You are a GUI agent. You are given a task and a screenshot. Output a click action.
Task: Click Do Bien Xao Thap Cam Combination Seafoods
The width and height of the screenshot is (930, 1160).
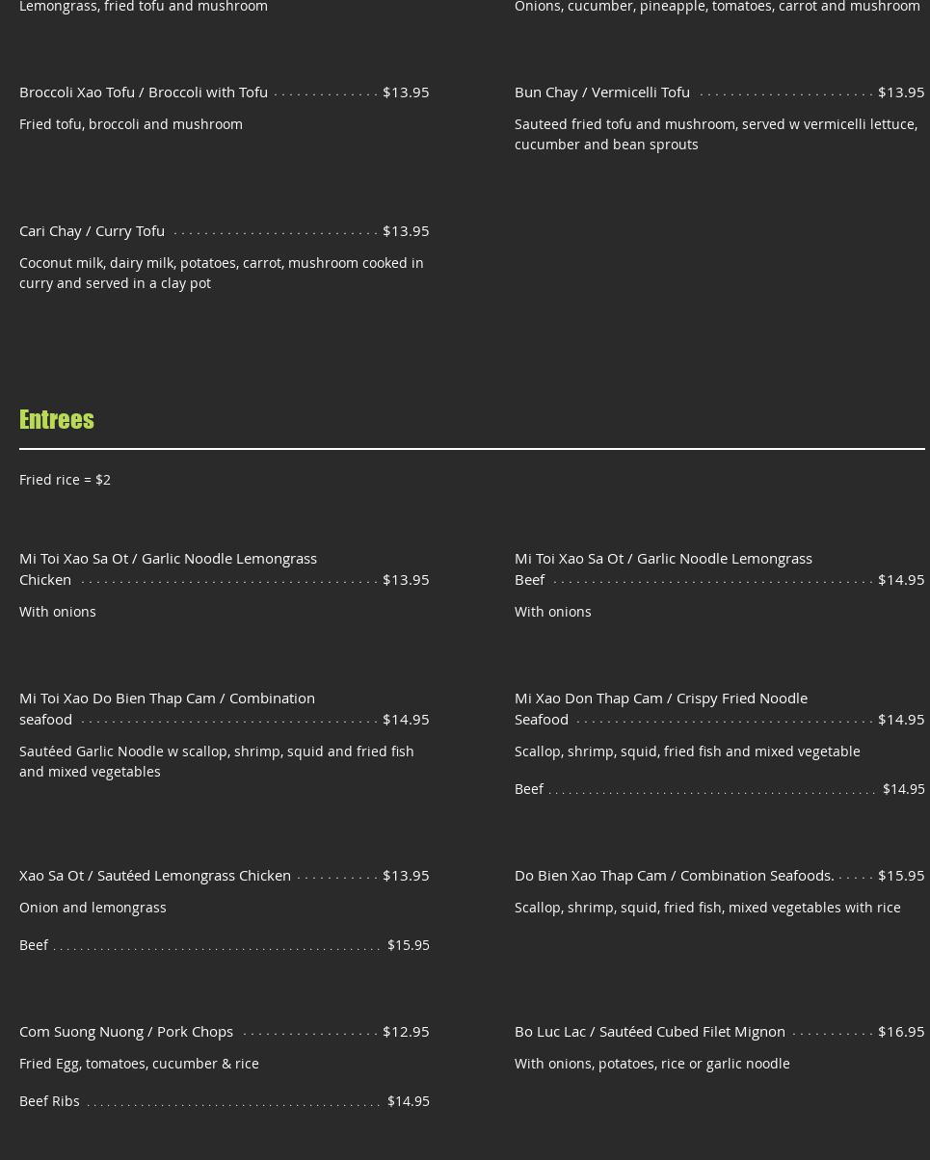675,875
